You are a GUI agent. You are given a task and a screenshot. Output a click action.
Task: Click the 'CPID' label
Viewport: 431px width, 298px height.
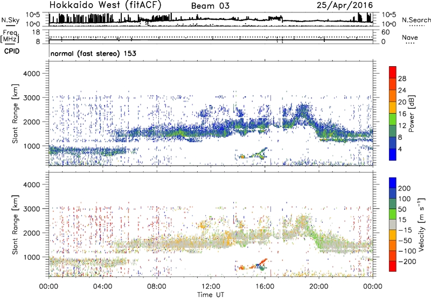[12, 51]
